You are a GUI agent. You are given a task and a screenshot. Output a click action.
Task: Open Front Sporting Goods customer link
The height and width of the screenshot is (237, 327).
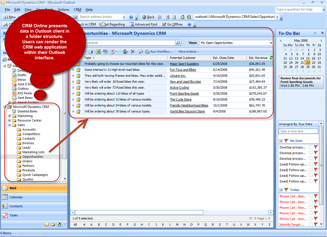(x=184, y=94)
